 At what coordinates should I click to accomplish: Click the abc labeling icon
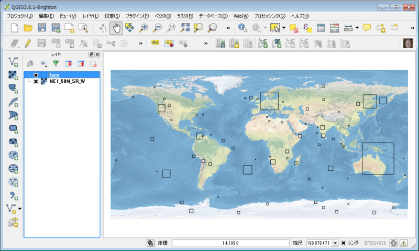[155, 42]
